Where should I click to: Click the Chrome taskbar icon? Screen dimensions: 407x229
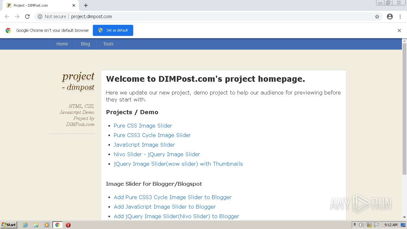[x=57, y=225]
